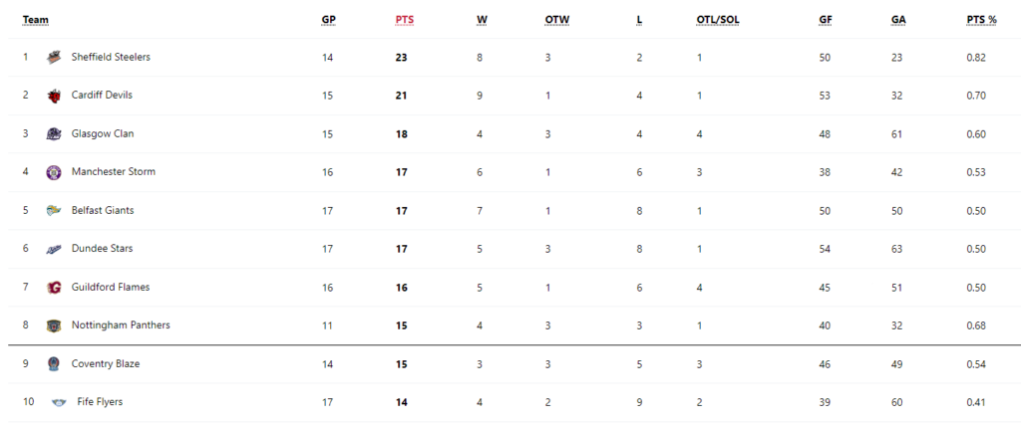Select the Glasgow Clan team logo
This screenshot has width=1021, height=426.
(x=54, y=134)
